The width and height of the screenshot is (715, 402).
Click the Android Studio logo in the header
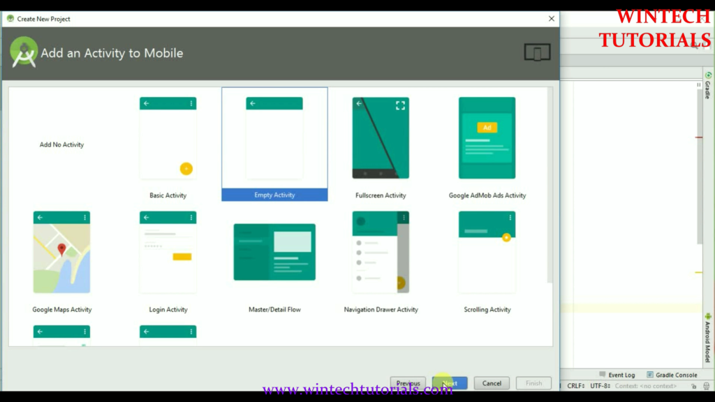pos(24,52)
